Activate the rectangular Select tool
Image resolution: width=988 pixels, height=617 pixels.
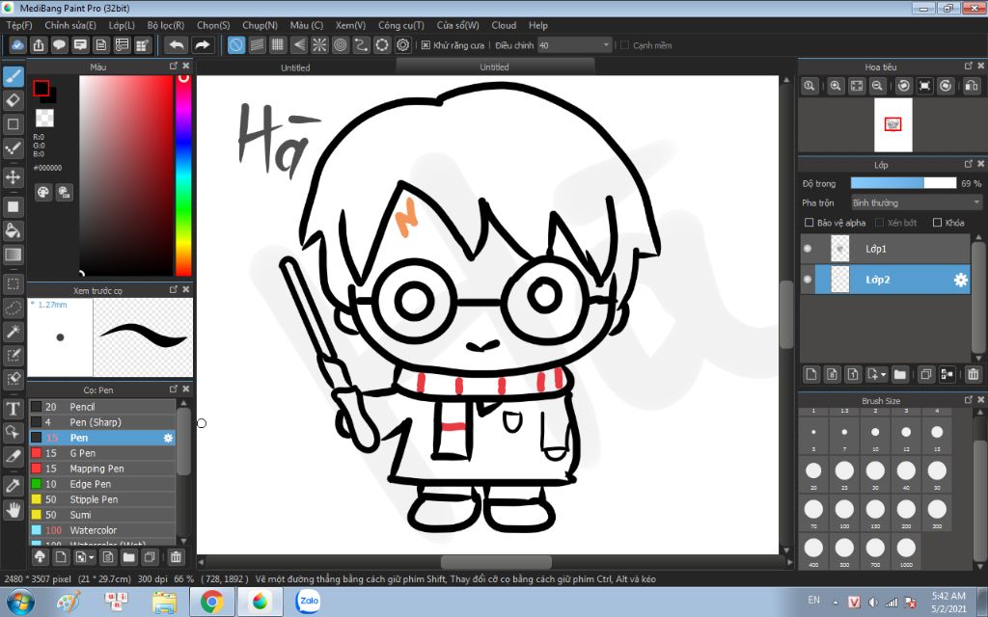click(x=13, y=284)
